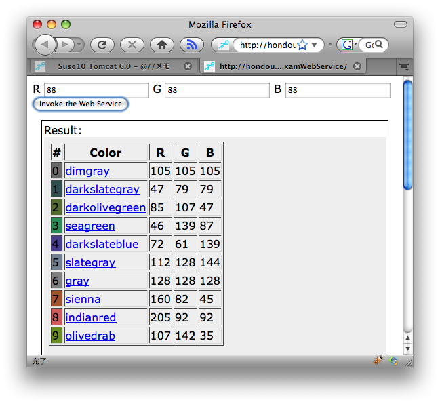Click the RSS feed toolbar icon
Viewport: 440px width, 404px height.
pos(192,45)
